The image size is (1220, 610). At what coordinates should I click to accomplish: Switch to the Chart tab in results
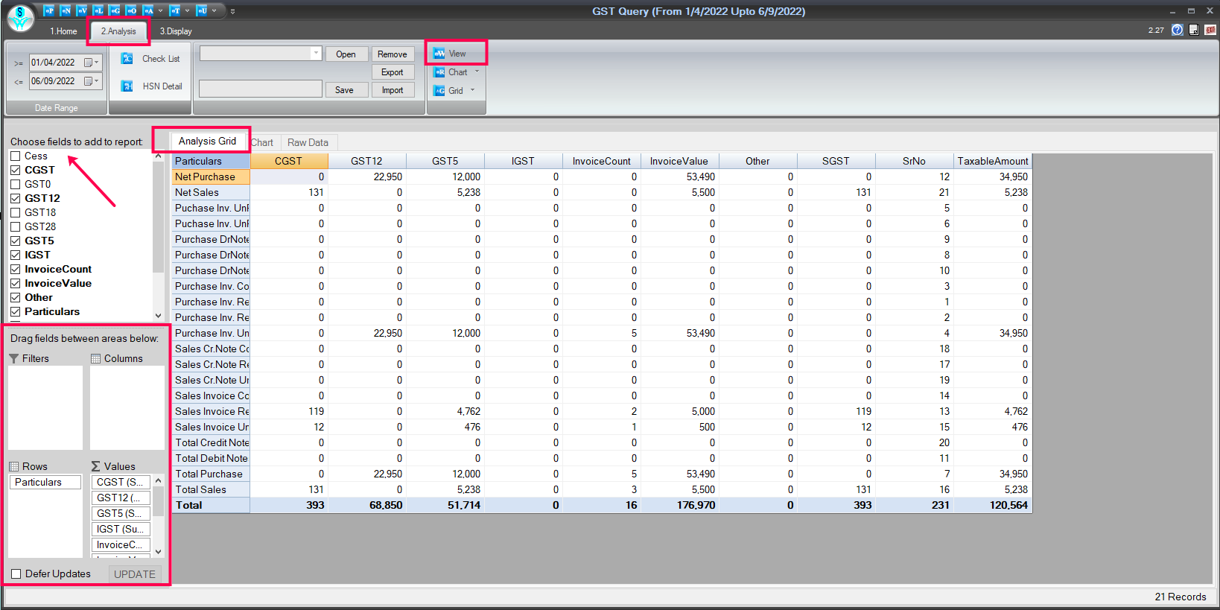click(261, 142)
